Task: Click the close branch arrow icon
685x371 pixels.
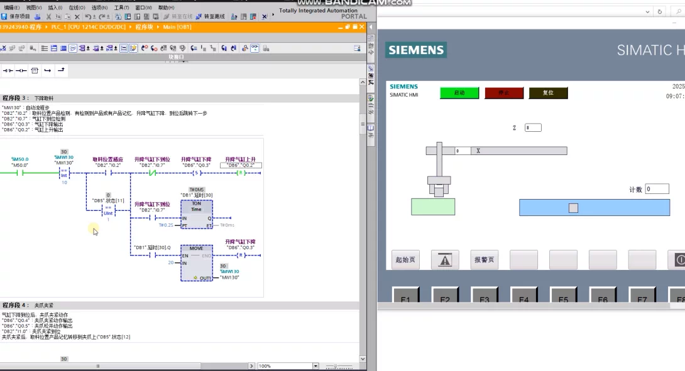Action: 61,70
